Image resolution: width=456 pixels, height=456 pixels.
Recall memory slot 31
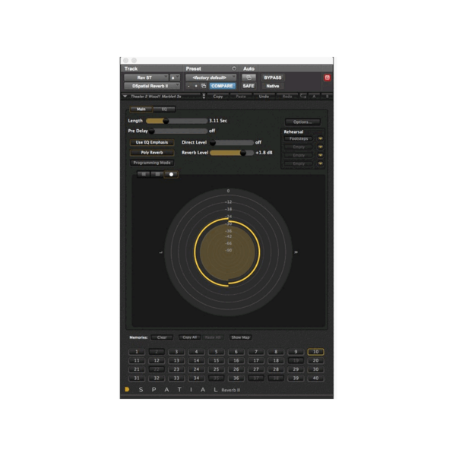point(137,378)
